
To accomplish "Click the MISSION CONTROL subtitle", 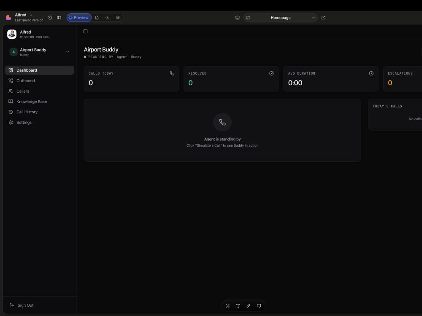I will tap(35, 37).
